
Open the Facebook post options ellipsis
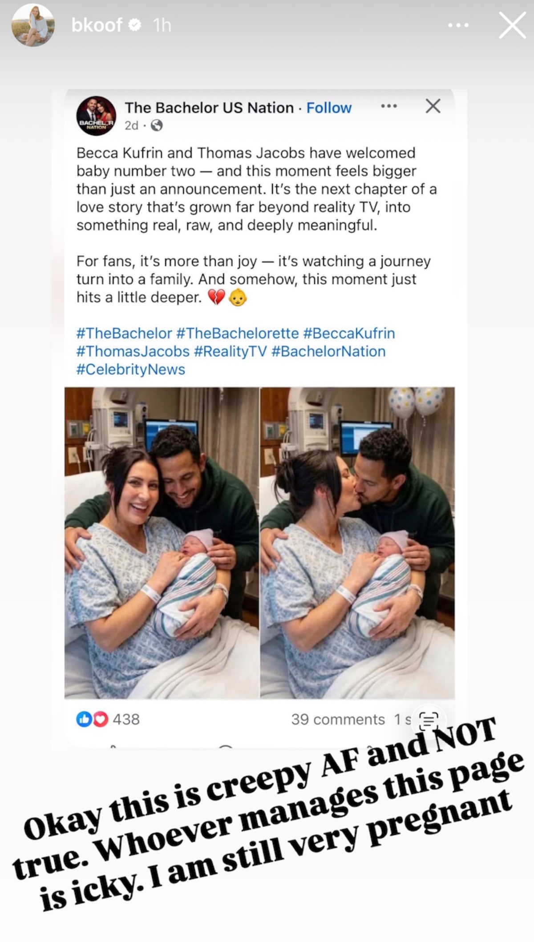tap(389, 106)
